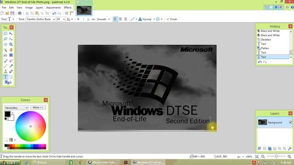Viewport: 294px width, 165px height.
Task: Open the Adjustments menu
Action: 53,7
